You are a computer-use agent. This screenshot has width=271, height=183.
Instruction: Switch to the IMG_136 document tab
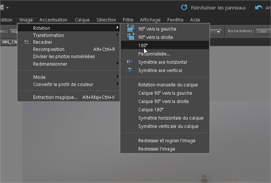tap(9, 42)
